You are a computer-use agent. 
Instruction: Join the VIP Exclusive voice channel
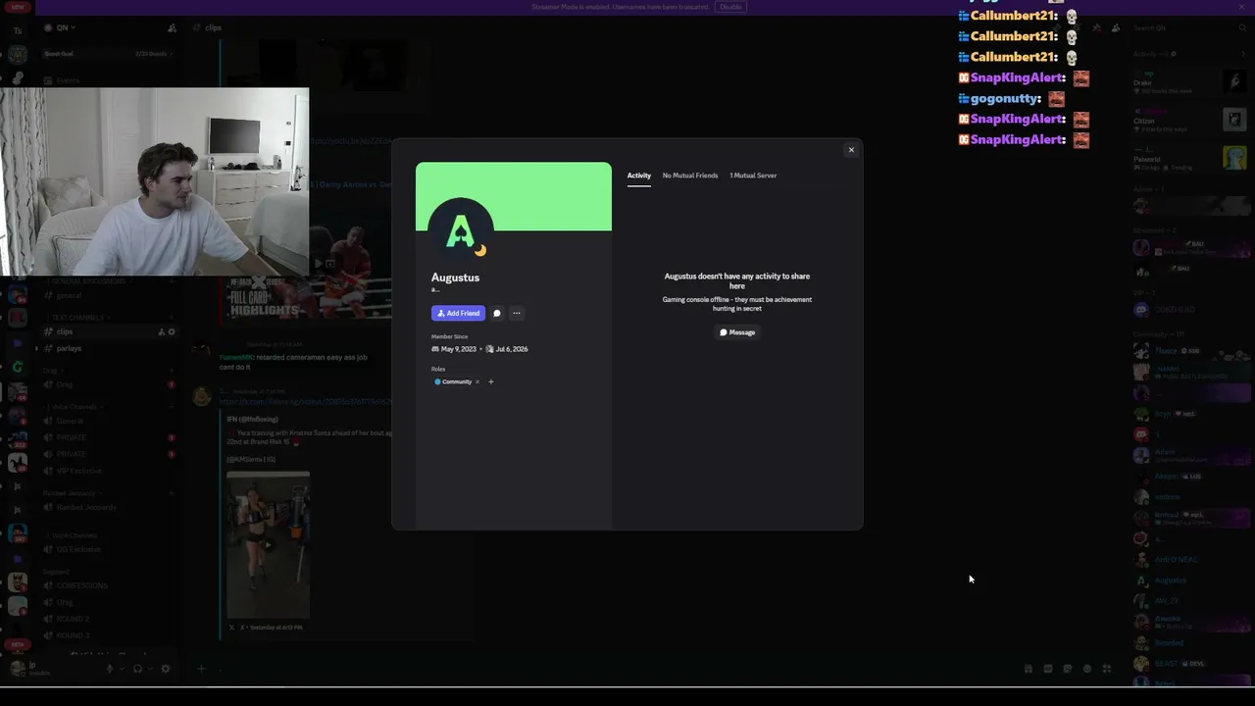108,471
